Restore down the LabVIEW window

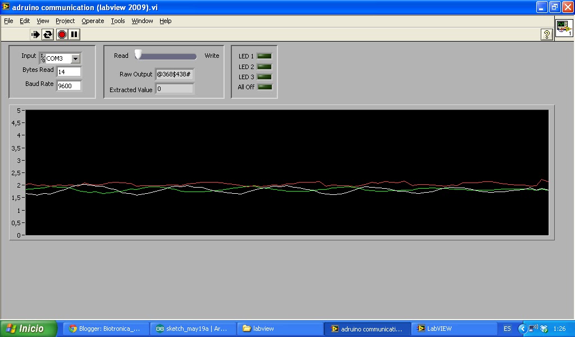coord(554,7)
